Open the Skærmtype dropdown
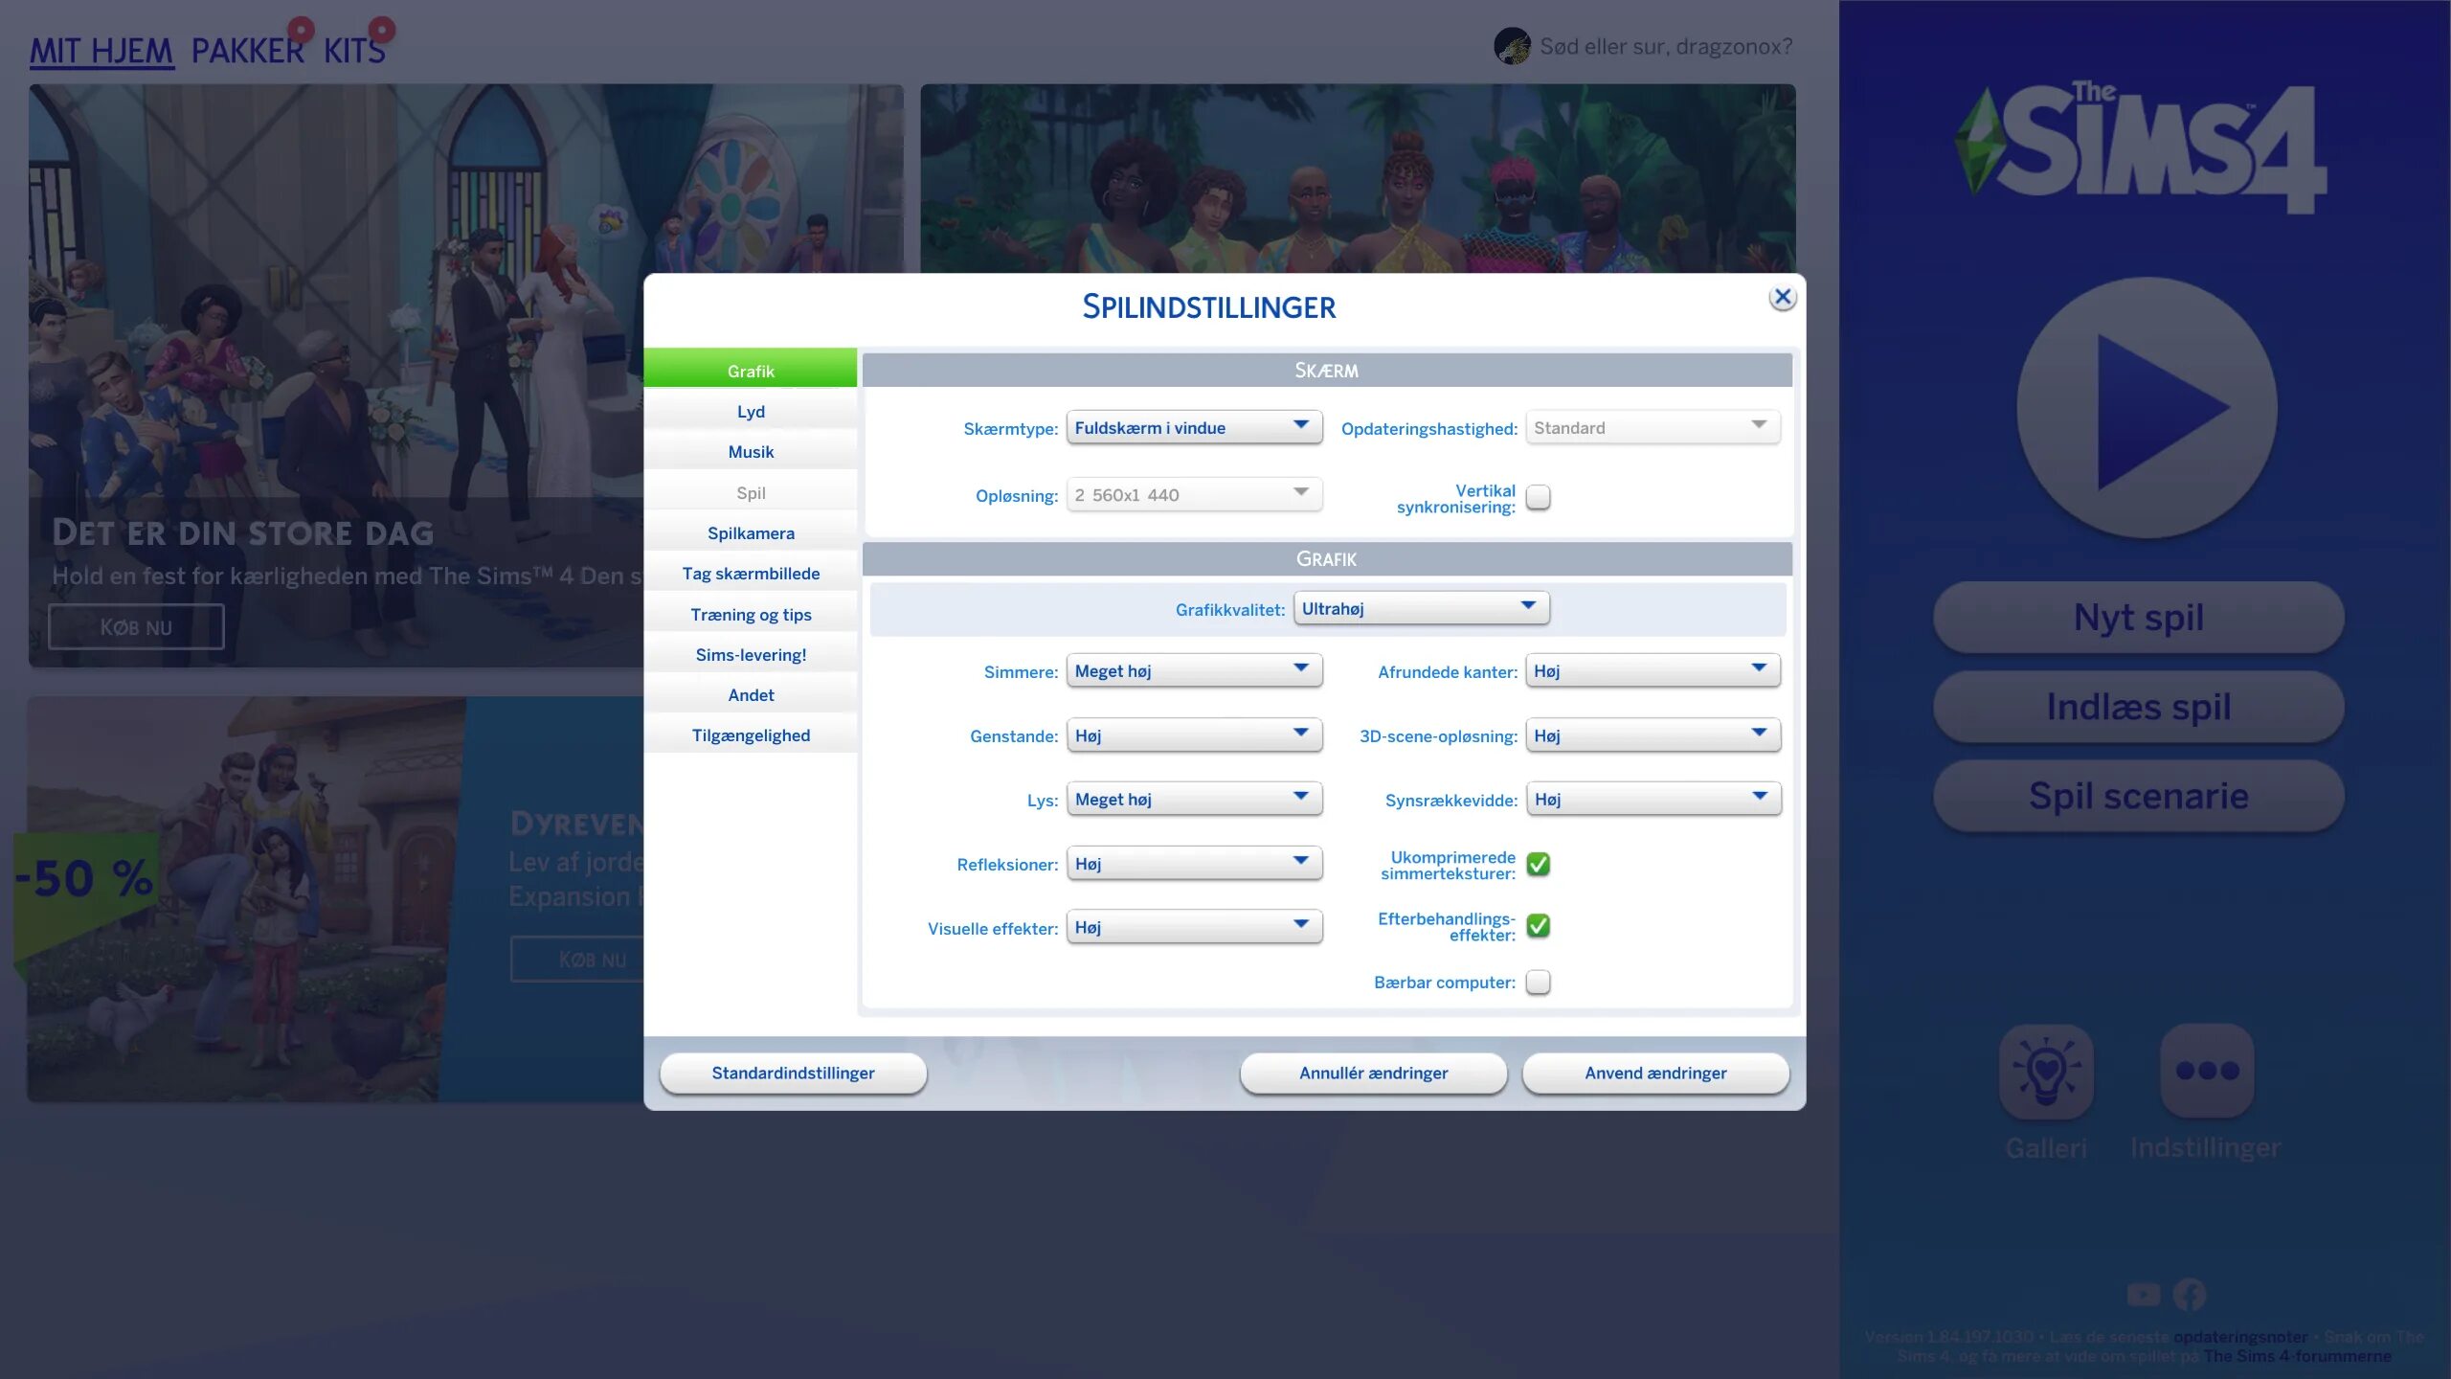 pyautogui.click(x=1194, y=427)
